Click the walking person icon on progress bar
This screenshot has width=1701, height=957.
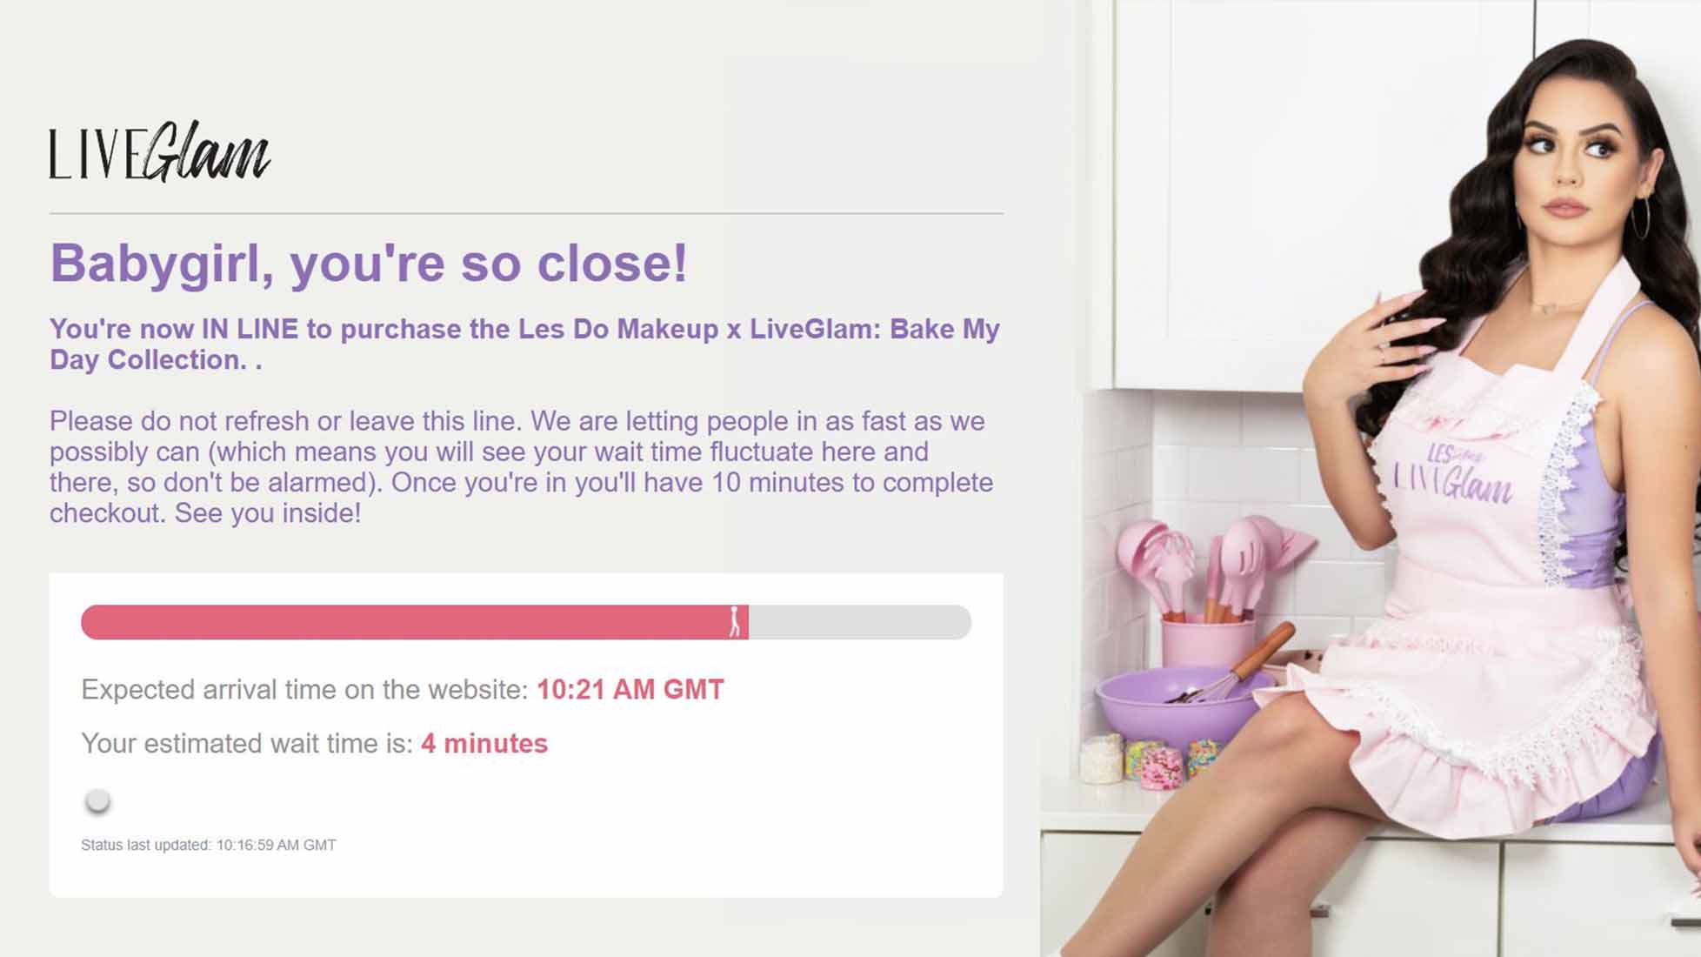coord(735,621)
